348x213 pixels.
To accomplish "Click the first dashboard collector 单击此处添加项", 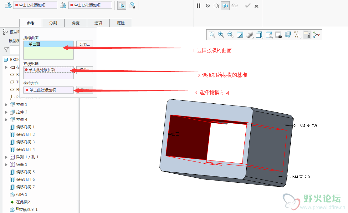I will [x=35, y=5].
